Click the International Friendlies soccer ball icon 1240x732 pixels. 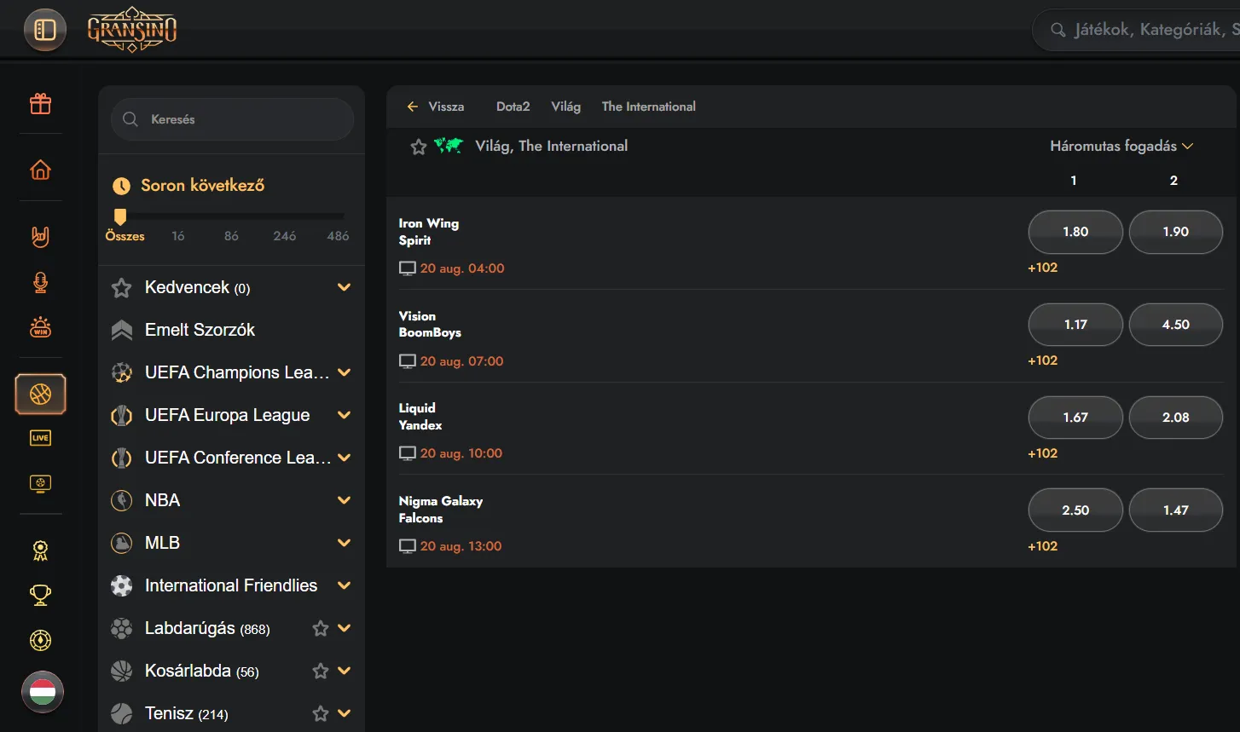122,585
